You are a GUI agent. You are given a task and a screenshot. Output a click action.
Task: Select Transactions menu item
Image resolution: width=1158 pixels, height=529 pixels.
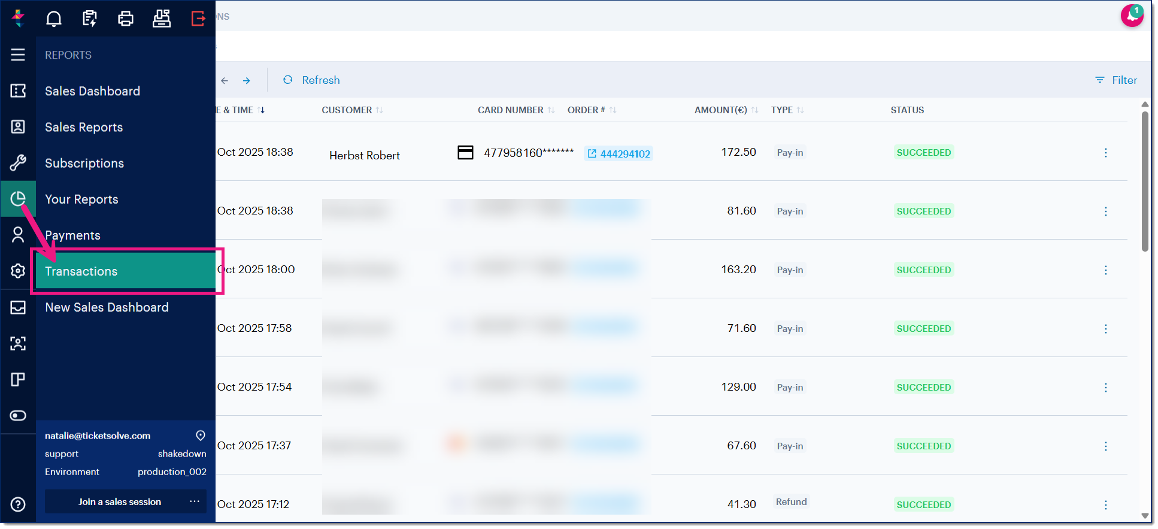[x=126, y=271]
